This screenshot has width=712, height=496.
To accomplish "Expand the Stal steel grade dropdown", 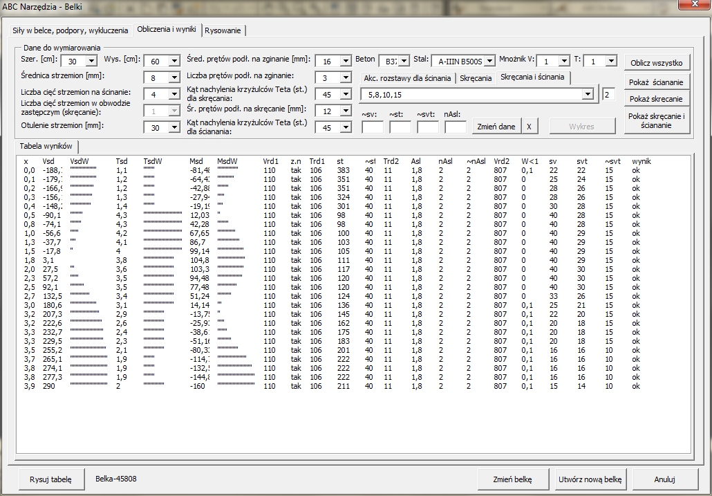I will tap(489, 62).
